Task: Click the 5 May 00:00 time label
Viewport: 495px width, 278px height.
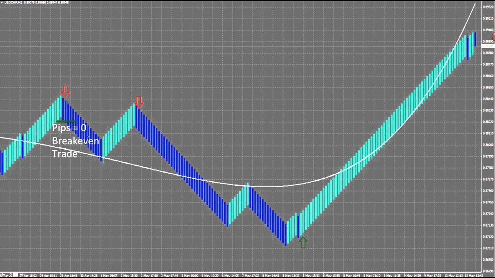Action: [x=190, y=276]
